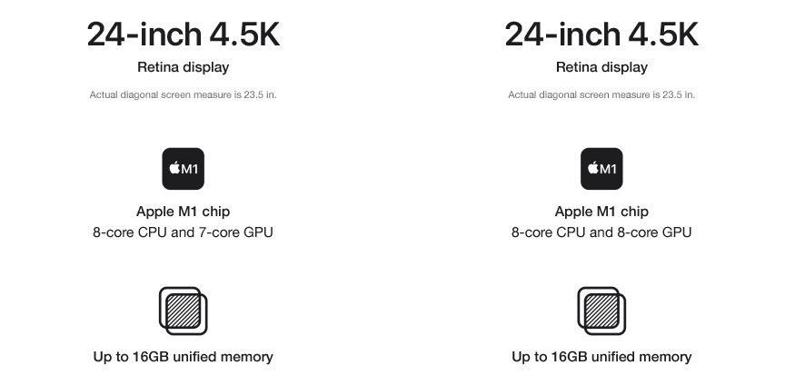Click the hatched square in left memory icon
The image size is (785, 385).
184,311
